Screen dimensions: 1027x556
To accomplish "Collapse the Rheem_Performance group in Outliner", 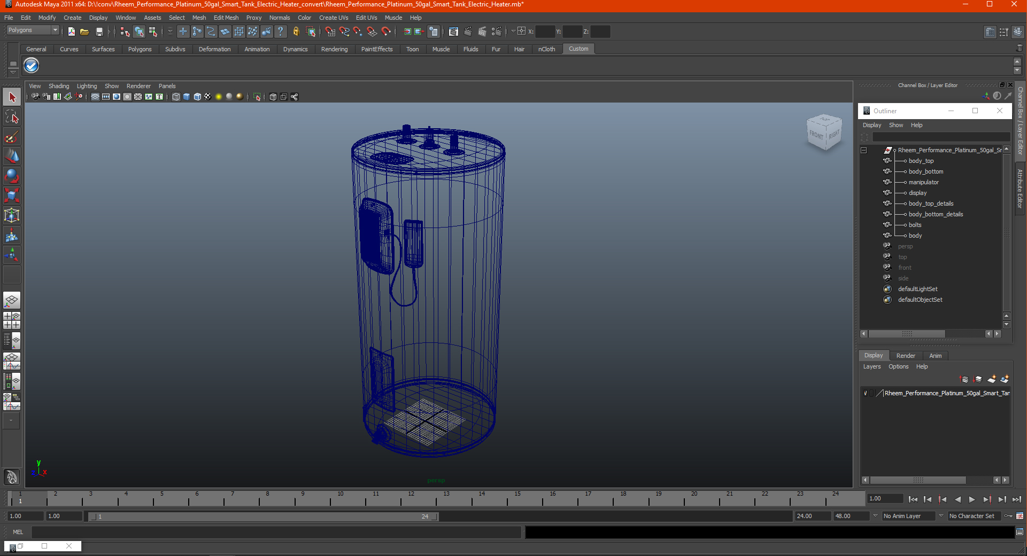I will click(863, 151).
